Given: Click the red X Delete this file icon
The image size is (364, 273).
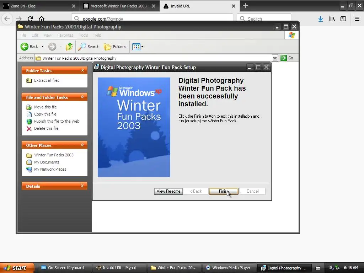Looking at the screenshot, I should [29, 129].
